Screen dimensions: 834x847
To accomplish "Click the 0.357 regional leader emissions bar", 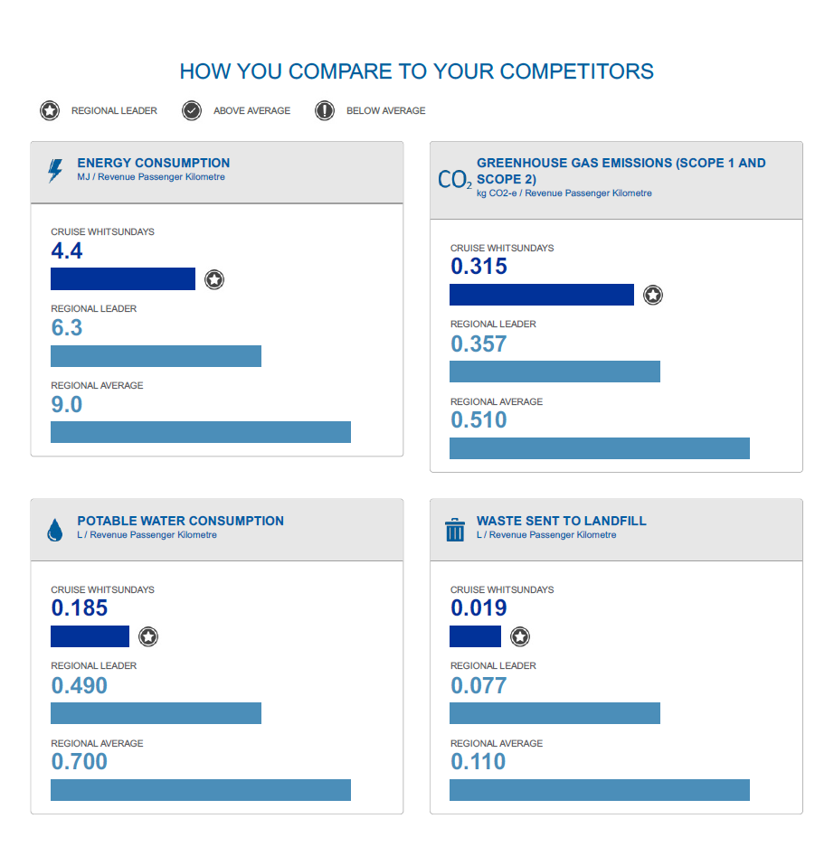I will click(x=554, y=372).
